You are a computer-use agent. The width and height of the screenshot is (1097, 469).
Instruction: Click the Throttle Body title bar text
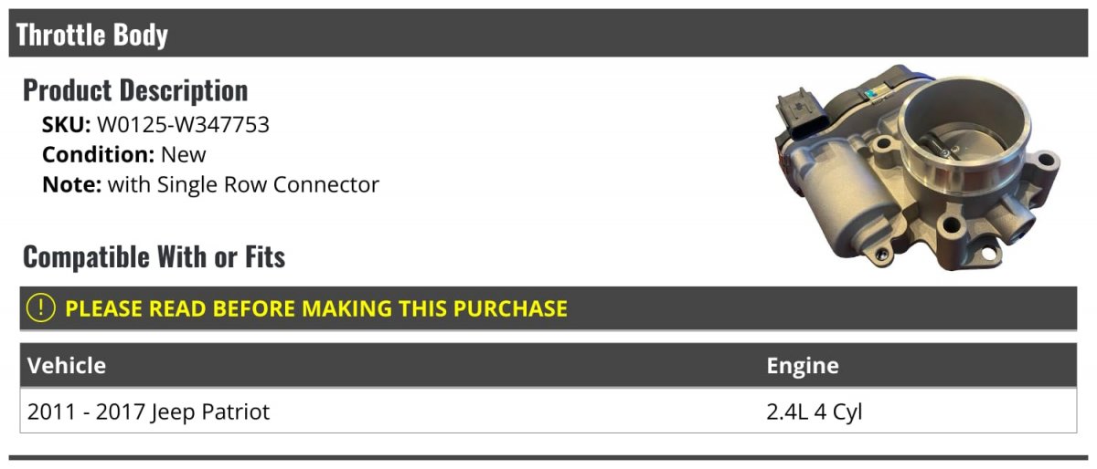(92, 35)
